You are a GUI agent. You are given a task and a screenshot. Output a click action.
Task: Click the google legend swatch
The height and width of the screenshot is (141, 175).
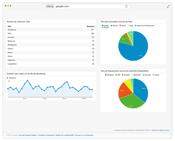click(x=102, y=26)
